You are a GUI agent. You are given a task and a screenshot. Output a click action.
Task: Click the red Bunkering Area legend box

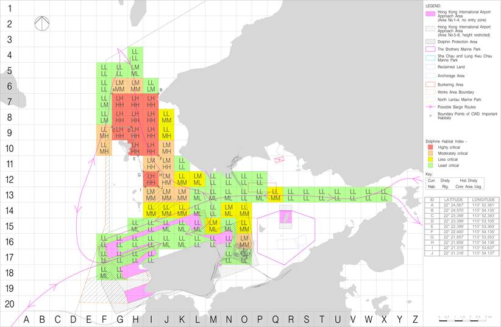click(430, 85)
